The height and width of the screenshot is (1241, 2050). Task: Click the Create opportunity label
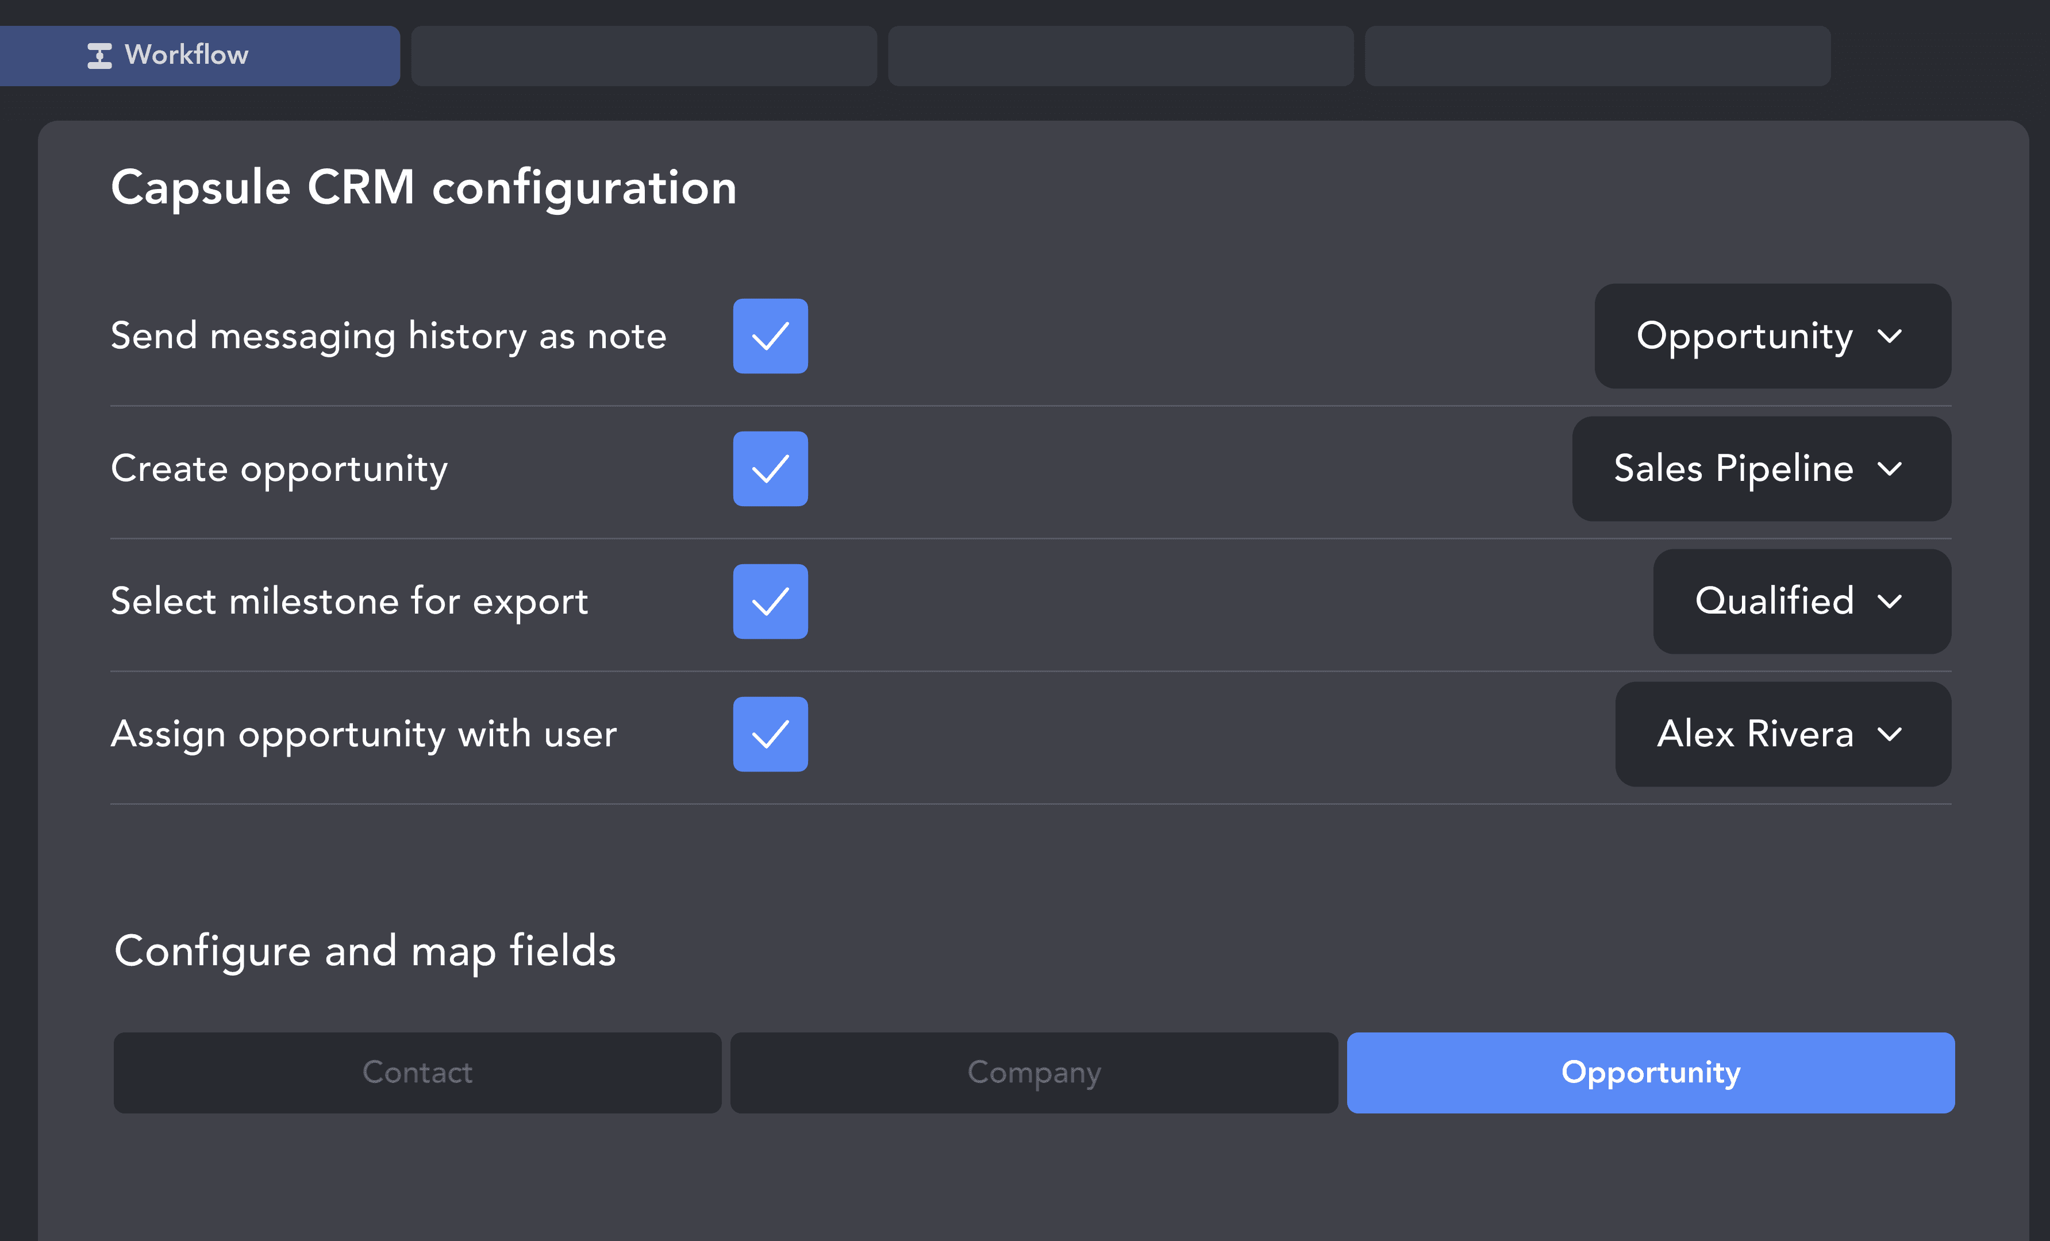click(x=279, y=470)
